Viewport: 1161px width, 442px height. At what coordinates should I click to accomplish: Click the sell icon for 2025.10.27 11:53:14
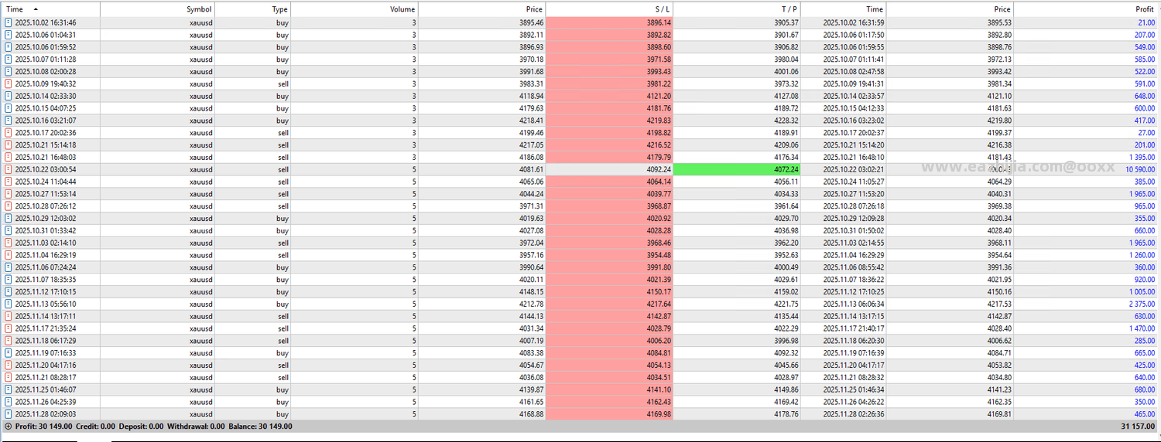click(x=9, y=194)
